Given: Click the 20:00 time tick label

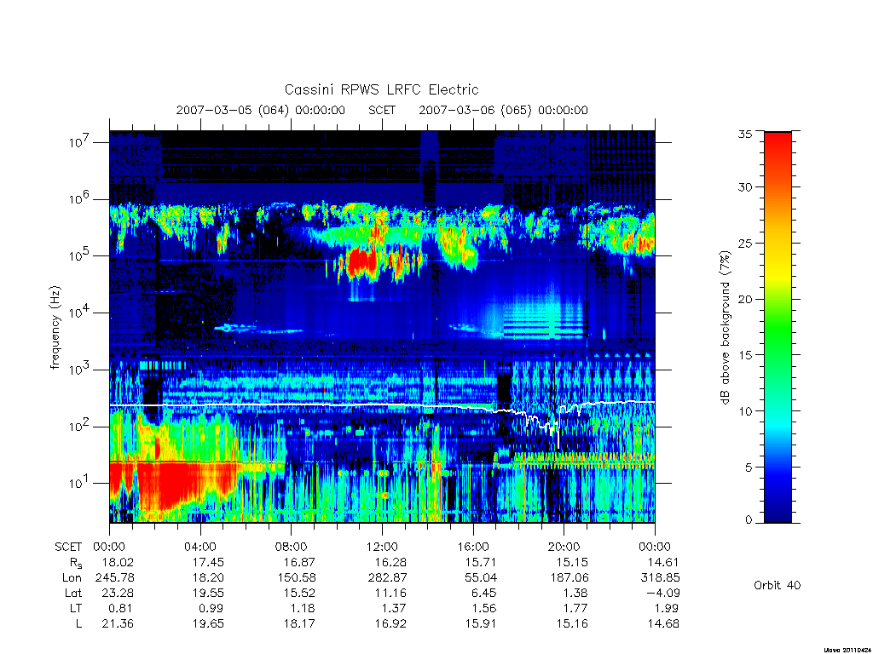Looking at the screenshot, I should tap(564, 547).
